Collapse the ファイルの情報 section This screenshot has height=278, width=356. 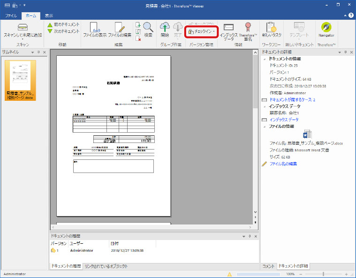coord(265,127)
